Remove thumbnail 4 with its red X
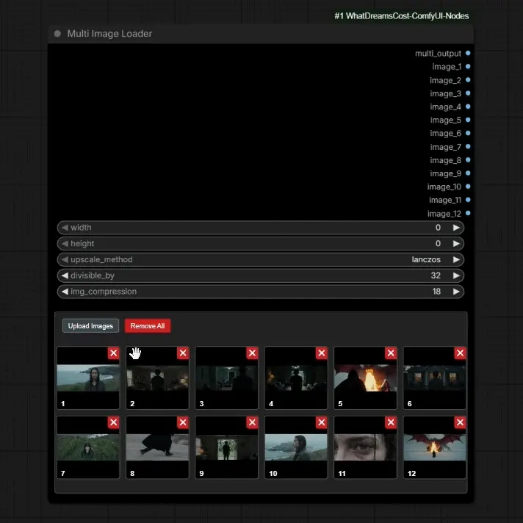 click(322, 353)
